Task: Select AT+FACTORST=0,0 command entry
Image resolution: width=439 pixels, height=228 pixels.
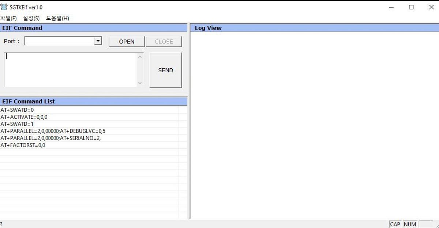Action: pos(23,145)
